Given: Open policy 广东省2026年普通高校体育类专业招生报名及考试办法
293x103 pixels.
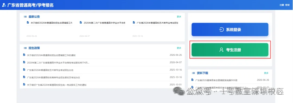Looking at the screenshot, I should [53, 77].
